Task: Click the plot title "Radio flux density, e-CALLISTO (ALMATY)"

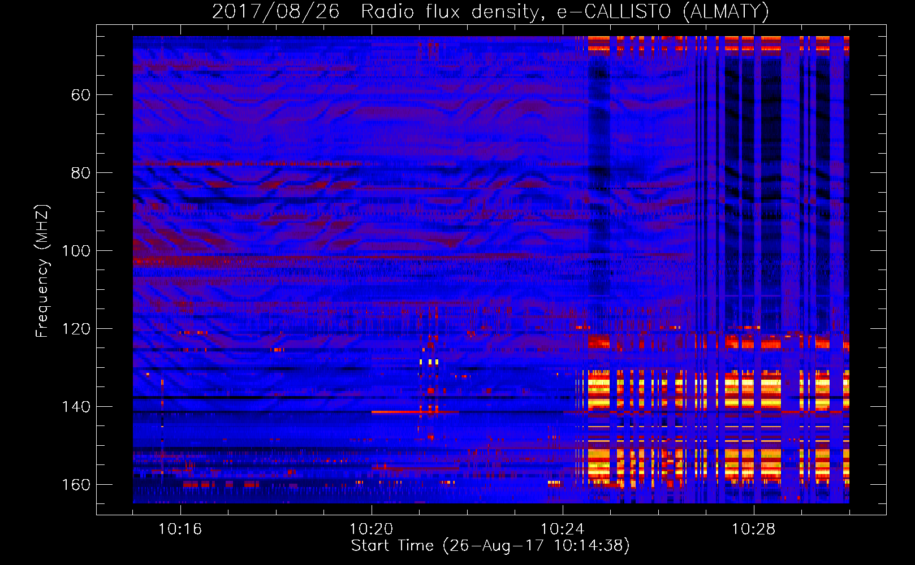Action: (x=565, y=11)
